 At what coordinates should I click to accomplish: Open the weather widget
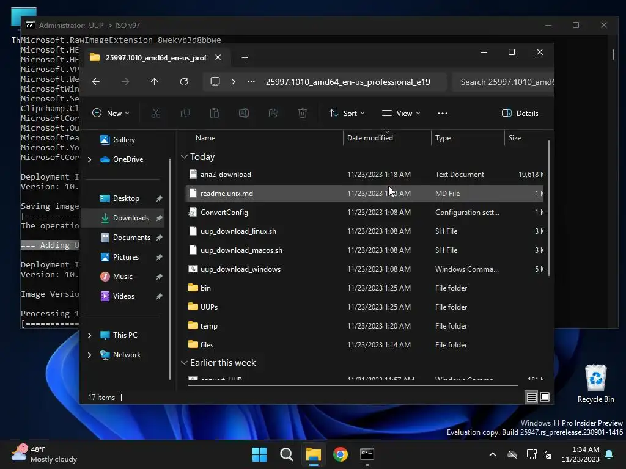pyautogui.click(x=44, y=454)
